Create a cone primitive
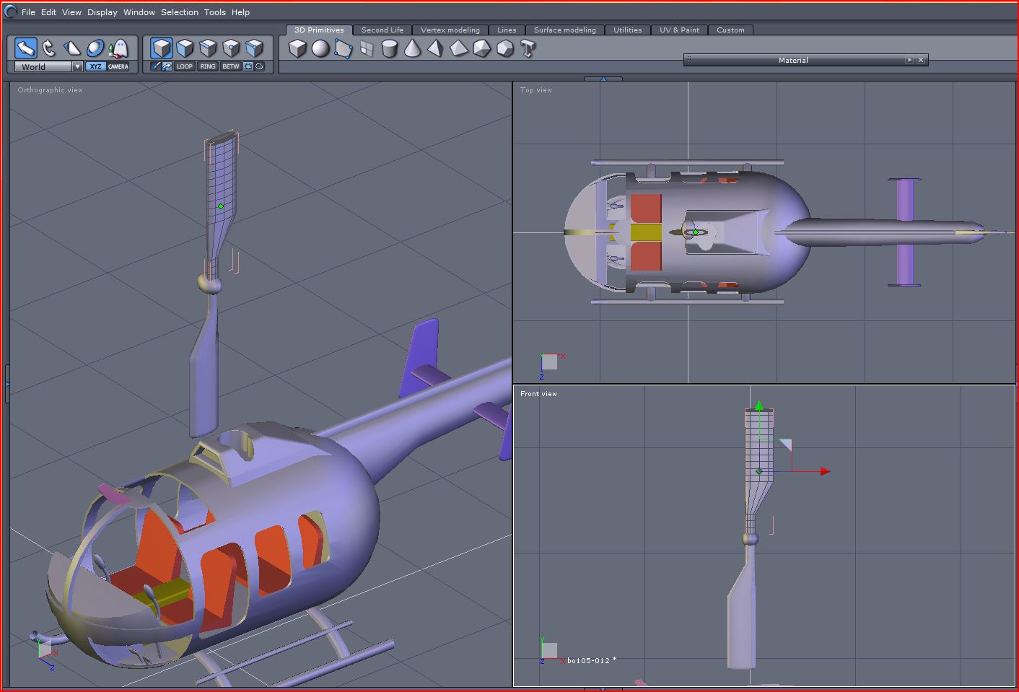The height and width of the screenshot is (692, 1019). pos(413,48)
